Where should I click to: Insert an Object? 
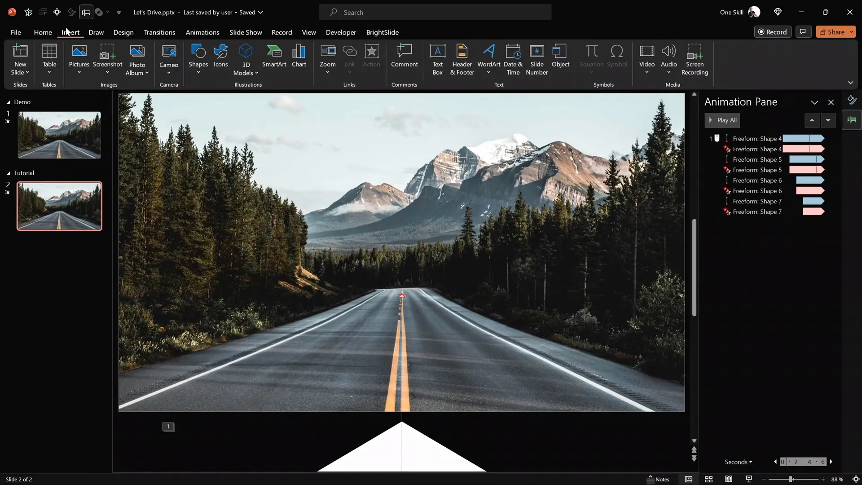(560, 56)
